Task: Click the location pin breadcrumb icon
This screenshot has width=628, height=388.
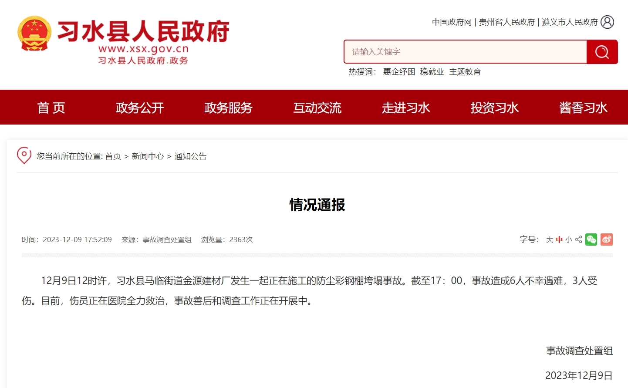Action: point(24,155)
